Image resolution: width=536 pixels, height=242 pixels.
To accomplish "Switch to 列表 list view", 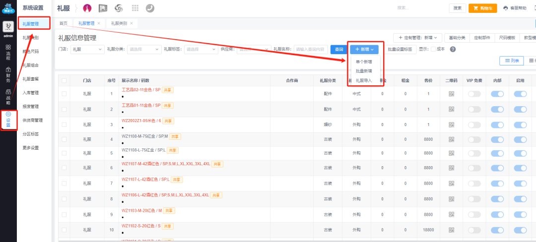I will [512, 61].
